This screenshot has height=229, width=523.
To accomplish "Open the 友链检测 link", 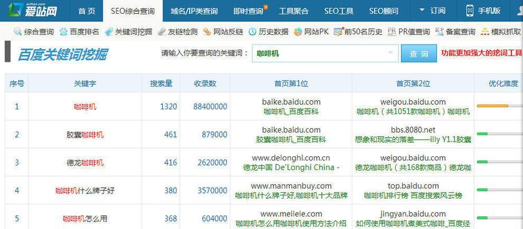I will (183, 32).
